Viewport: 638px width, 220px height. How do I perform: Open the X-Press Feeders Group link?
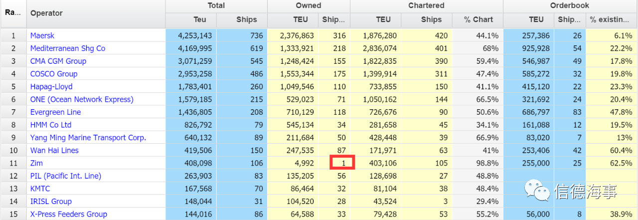[69, 214]
